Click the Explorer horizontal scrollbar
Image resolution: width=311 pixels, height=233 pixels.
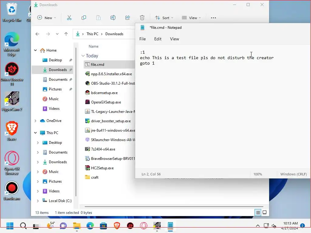(x=174, y=207)
